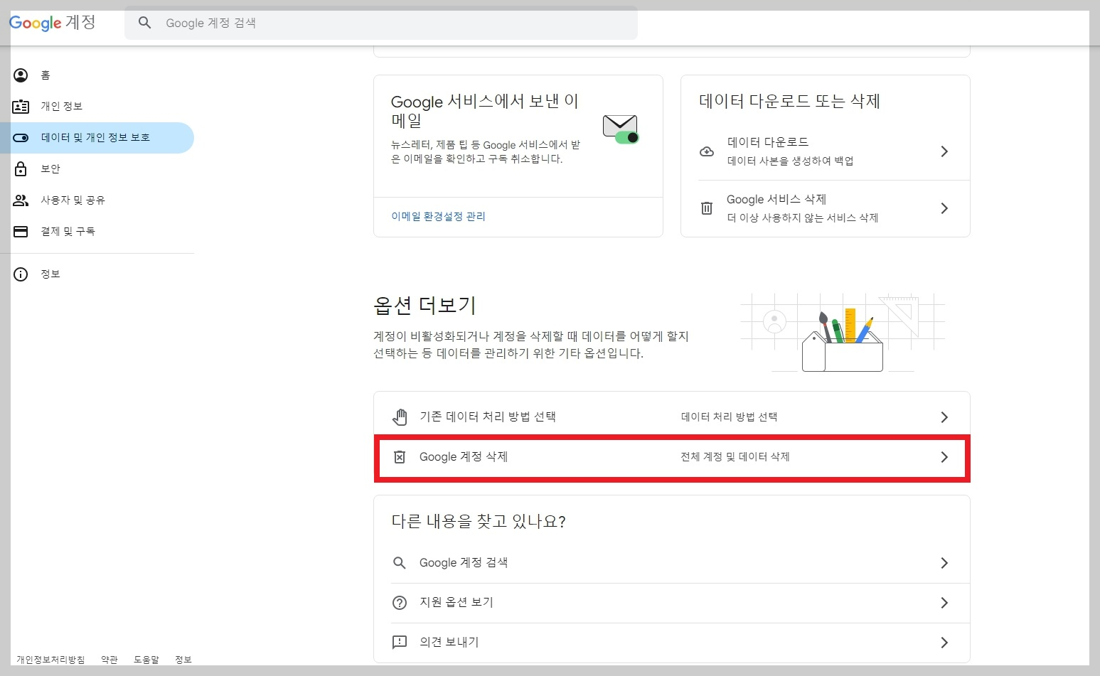Screen dimensions: 1100x676
Task: Click the 데이터 및 개인 정보 보호 toggle icon
Action: 21,138
